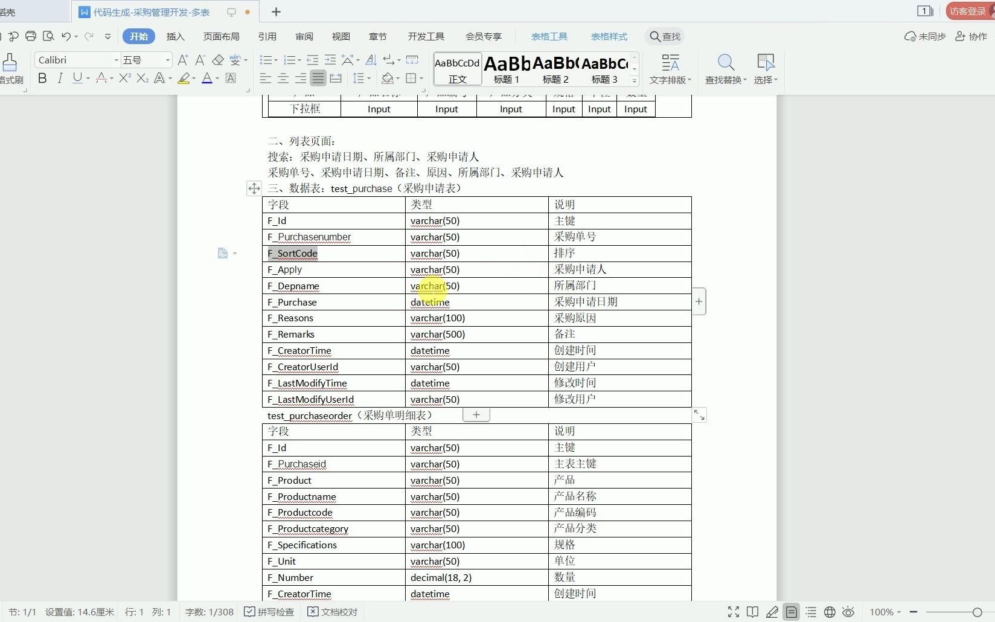Add new document tab with plus

276,11
